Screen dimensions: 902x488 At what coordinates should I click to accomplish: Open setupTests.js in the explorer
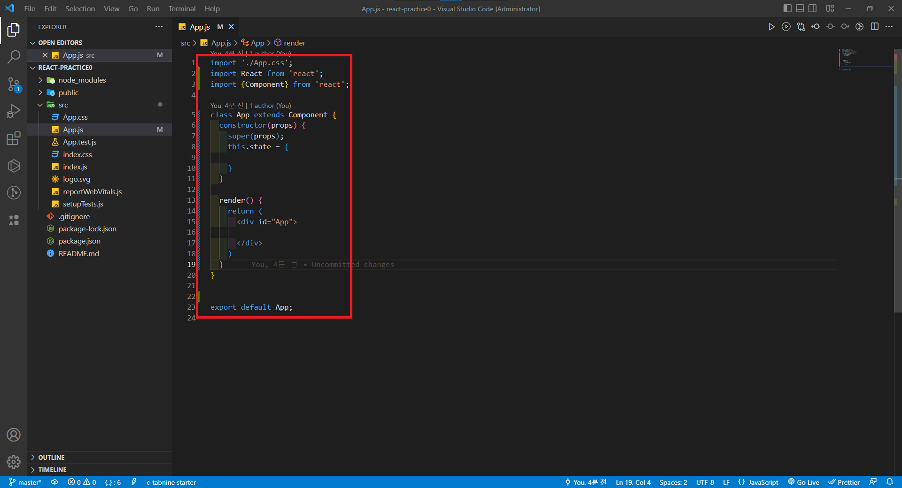pos(100,204)
